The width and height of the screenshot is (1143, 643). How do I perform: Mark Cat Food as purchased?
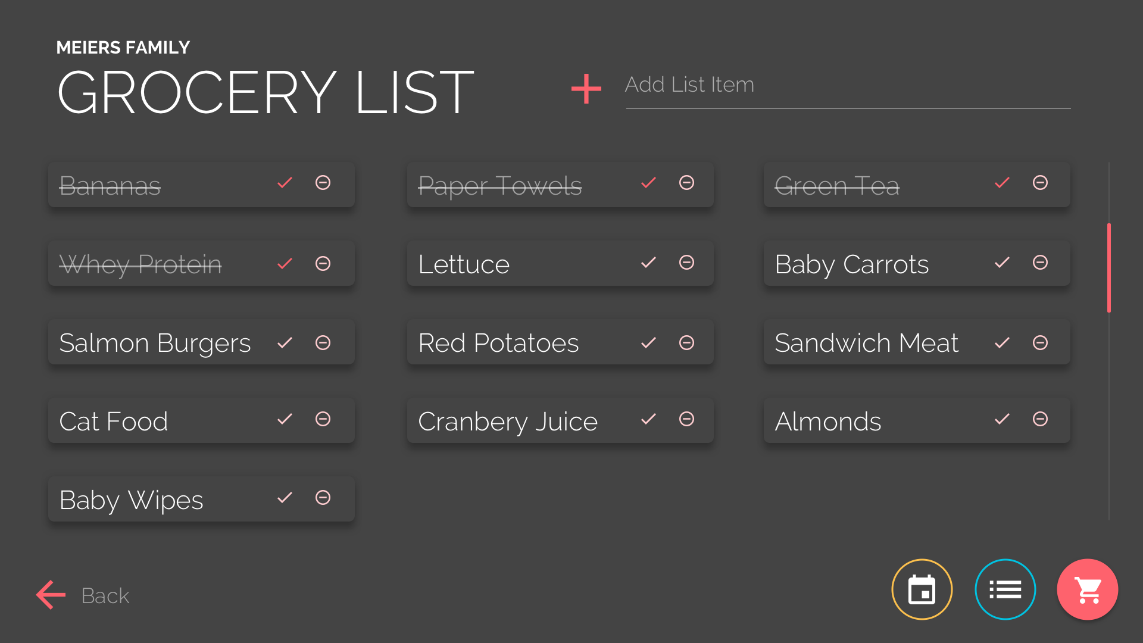click(285, 419)
